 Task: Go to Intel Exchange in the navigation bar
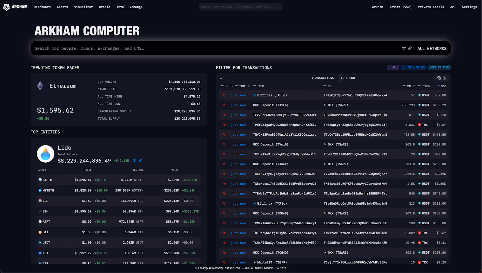click(130, 7)
